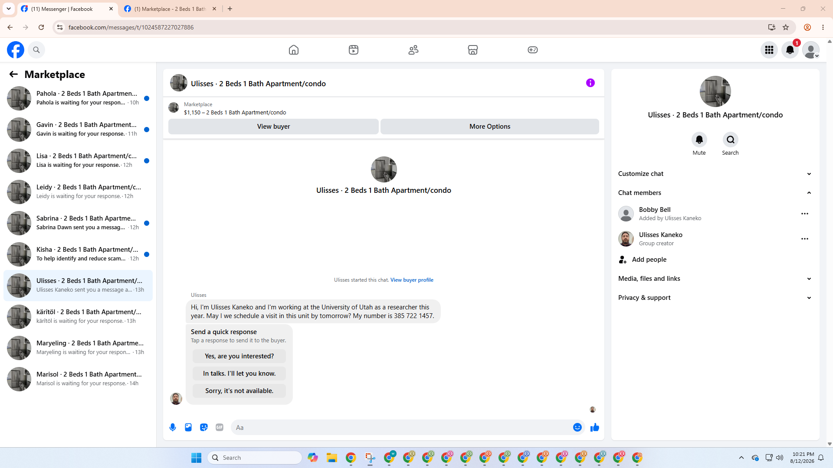Open the Leidy conversation

78,192
